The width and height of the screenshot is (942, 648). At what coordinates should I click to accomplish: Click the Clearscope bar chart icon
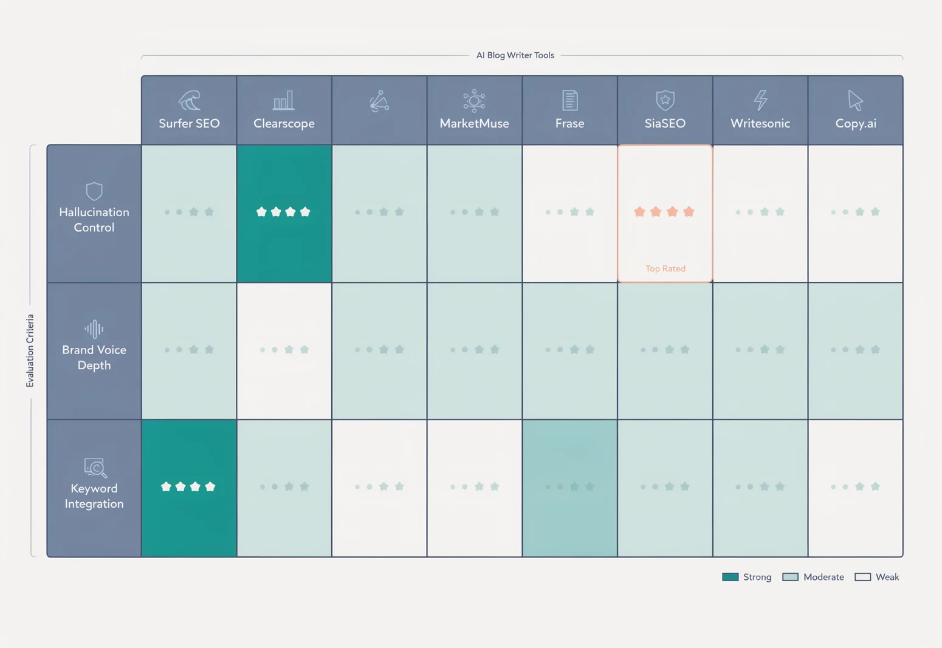point(284,100)
